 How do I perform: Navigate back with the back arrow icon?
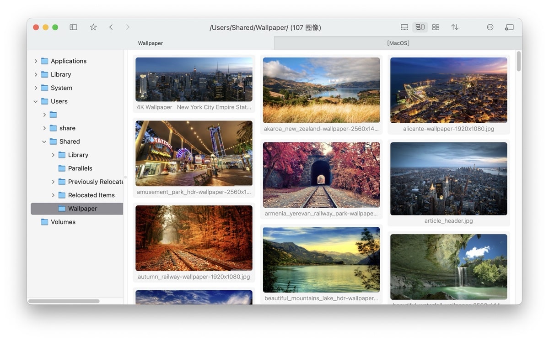(x=111, y=27)
